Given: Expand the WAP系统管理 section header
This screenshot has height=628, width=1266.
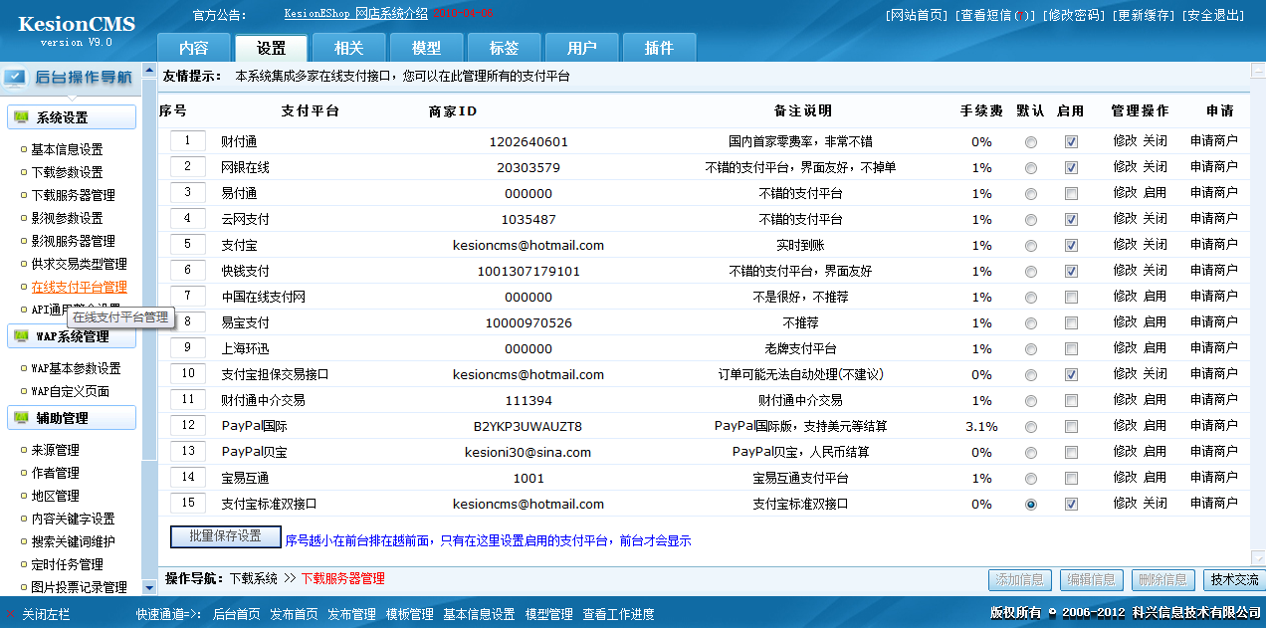Looking at the screenshot, I should (x=72, y=336).
